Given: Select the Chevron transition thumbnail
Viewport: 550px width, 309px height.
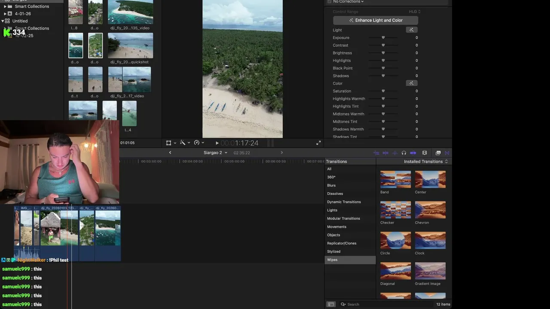Looking at the screenshot, I should (430, 210).
